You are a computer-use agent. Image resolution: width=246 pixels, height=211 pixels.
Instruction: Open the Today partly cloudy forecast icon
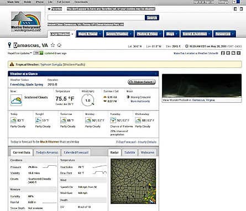13,120
